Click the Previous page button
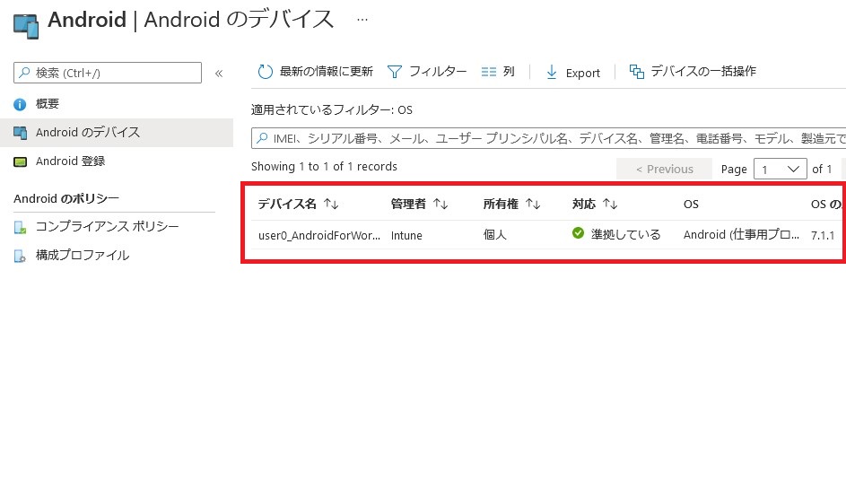 (x=664, y=169)
